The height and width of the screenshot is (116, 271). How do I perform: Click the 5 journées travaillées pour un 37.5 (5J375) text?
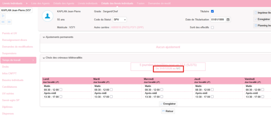[168, 65]
